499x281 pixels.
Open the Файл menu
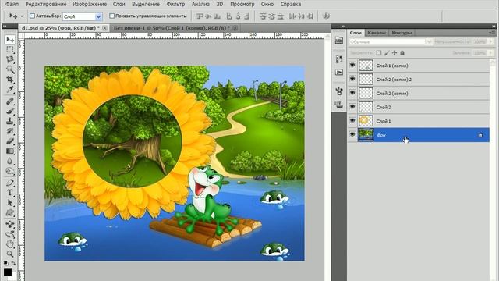[x=12, y=5]
